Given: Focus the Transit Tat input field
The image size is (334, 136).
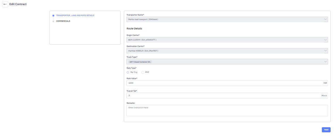Looking at the screenshot, I should click(x=223, y=96).
